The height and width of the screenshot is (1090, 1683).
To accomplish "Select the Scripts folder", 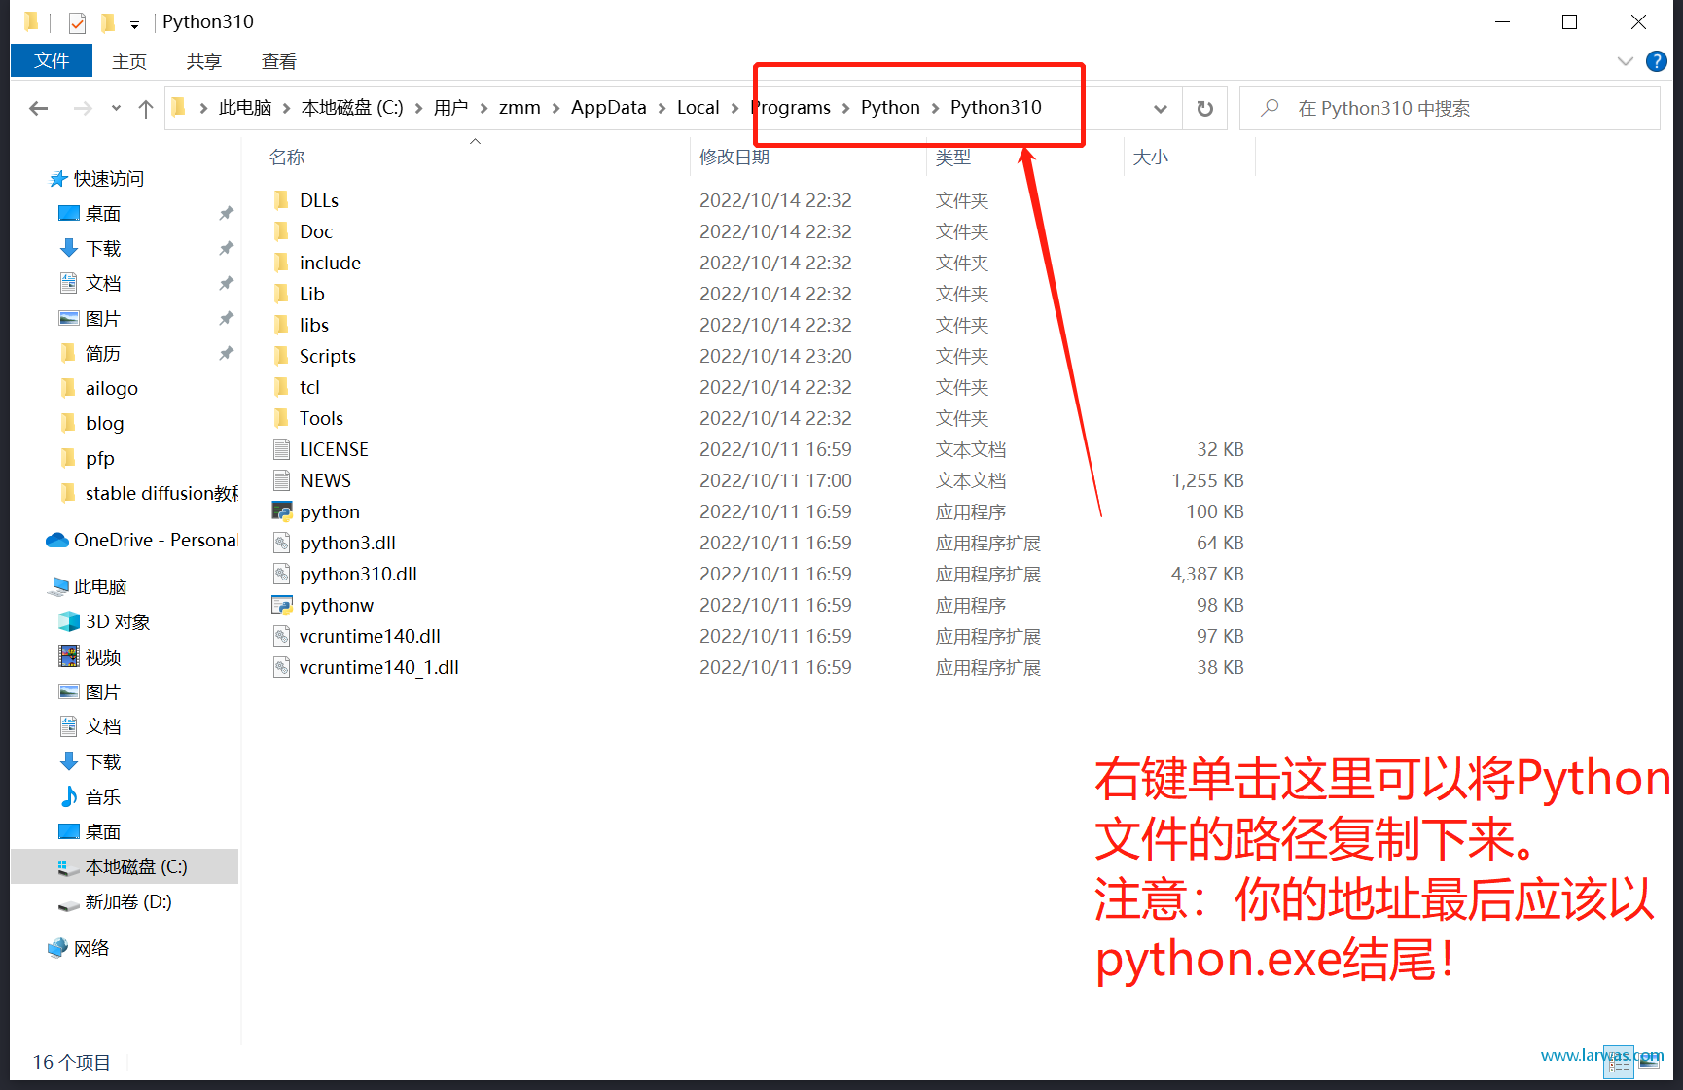I will pos(327,356).
